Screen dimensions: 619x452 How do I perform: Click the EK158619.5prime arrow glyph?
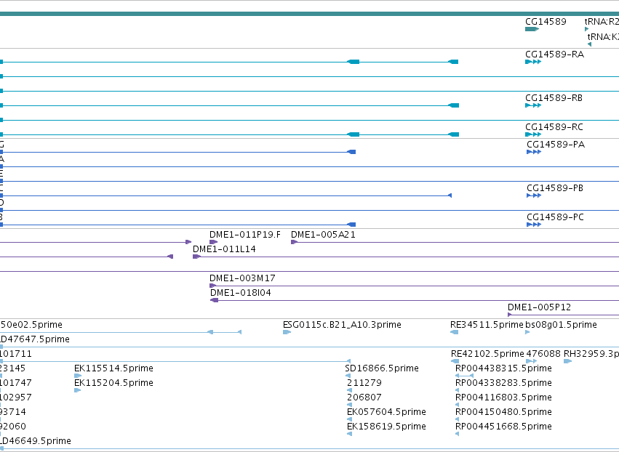pyautogui.click(x=349, y=434)
